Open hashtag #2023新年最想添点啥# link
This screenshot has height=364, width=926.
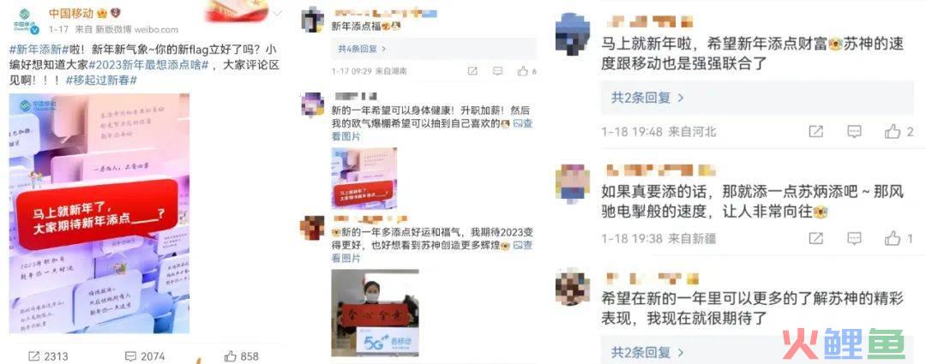point(150,65)
